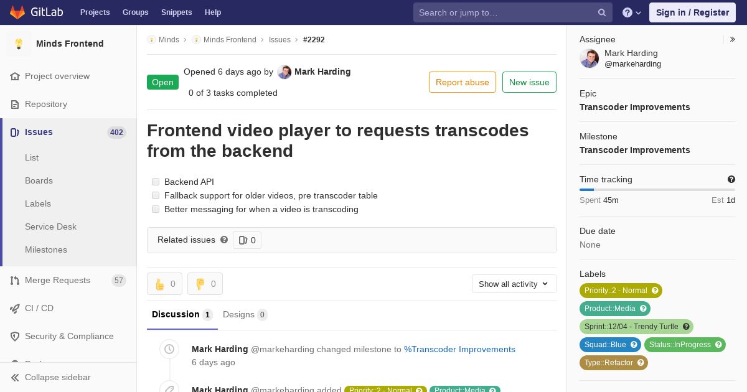Click the Search or jump to field
Viewport: 747px width, 392px height.
(x=513, y=12)
